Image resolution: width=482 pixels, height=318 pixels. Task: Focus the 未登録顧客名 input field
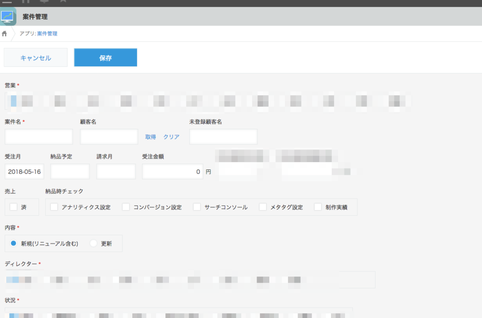pos(223,137)
